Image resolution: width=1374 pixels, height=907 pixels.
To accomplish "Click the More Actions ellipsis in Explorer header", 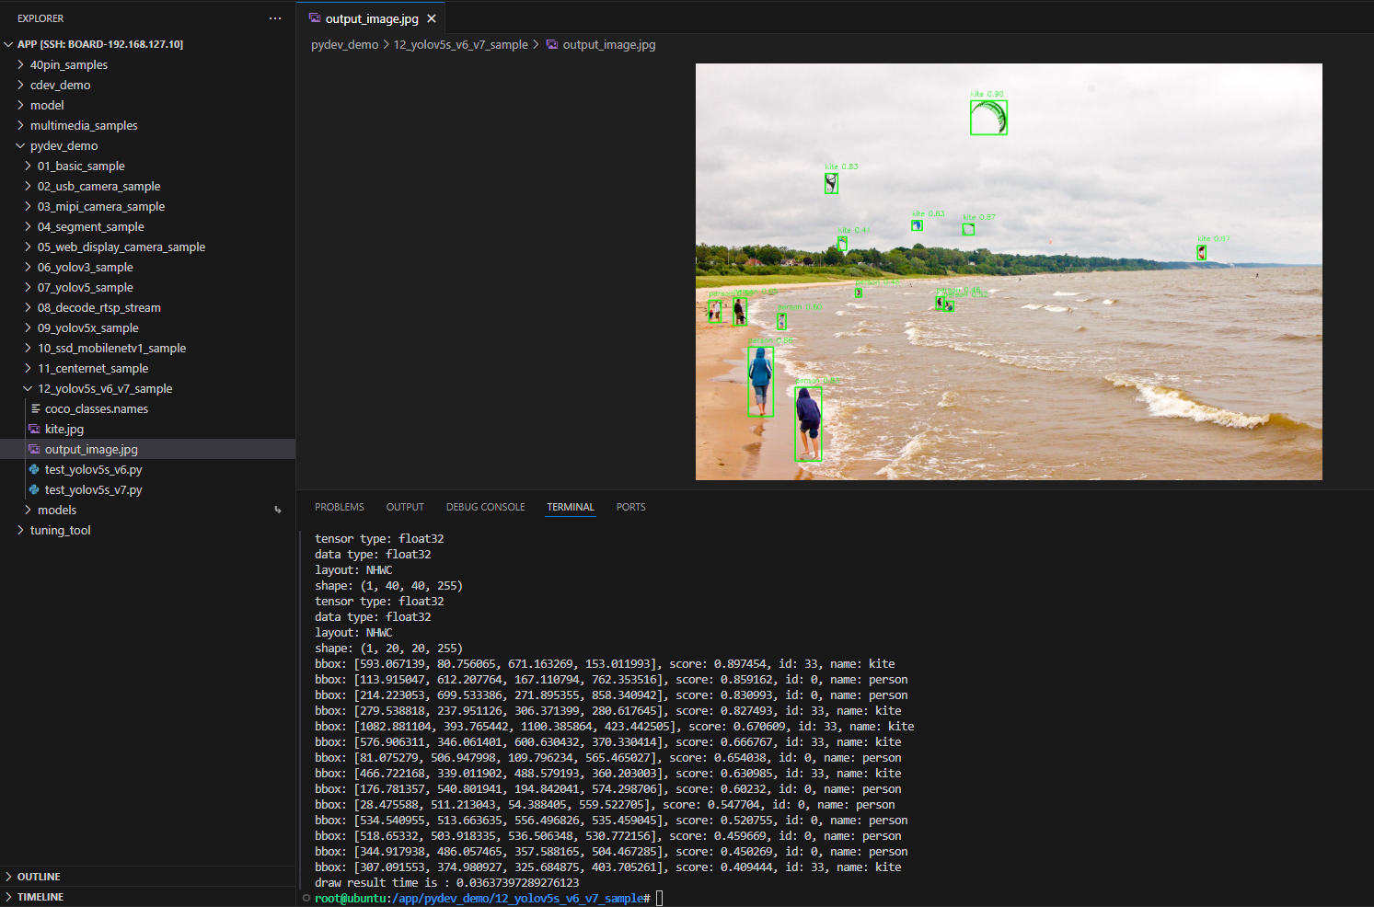I will click(274, 18).
